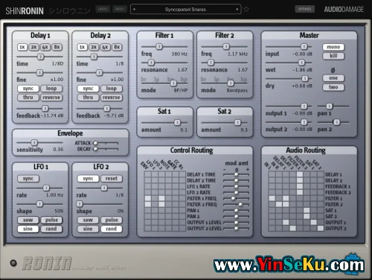Image resolution: width=372 pixels, height=280 pixels.
Task: Toggle the BYPASS button
Action: 304,9
